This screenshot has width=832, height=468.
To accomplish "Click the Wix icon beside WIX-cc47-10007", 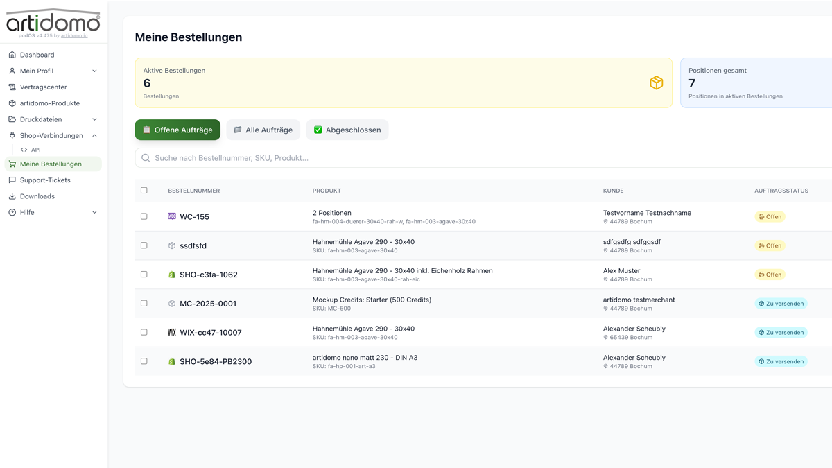I will pos(172,333).
